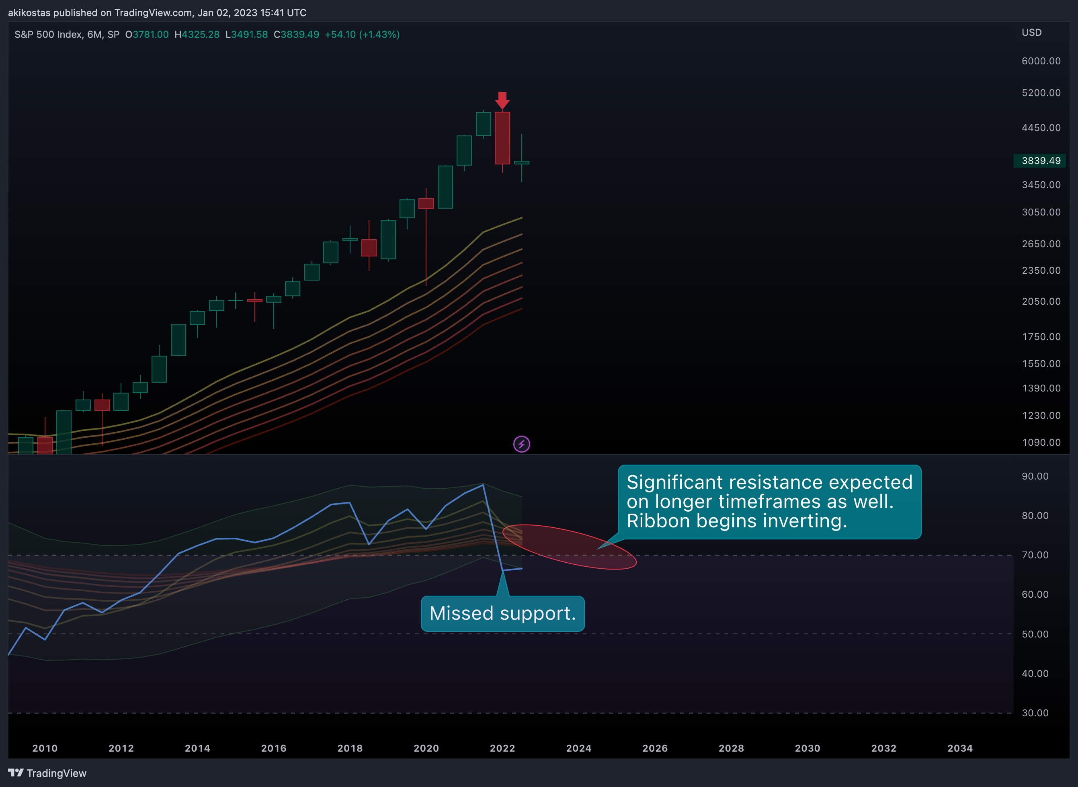The height and width of the screenshot is (787, 1078).
Task: Click the 90.00 level on the RSI scale
Action: [x=1035, y=476]
